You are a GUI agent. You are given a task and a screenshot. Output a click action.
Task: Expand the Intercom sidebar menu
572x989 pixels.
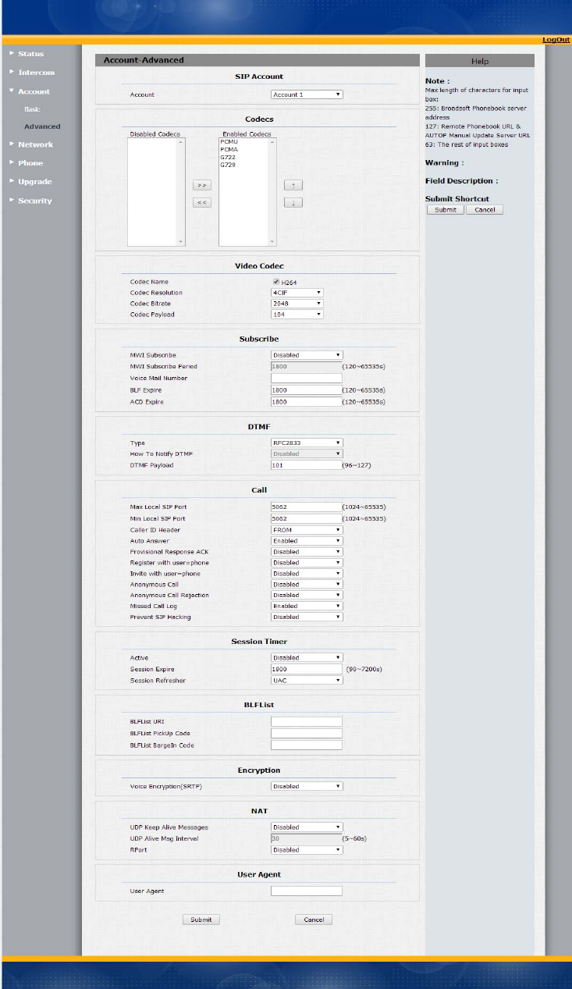[x=36, y=73]
